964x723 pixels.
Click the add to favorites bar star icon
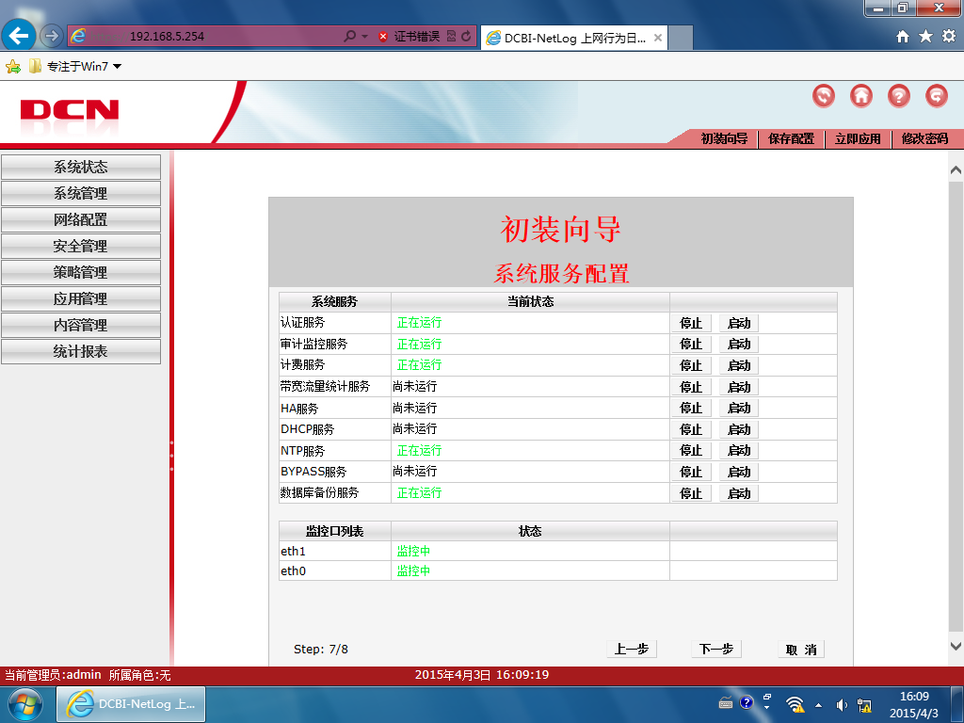[13, 67]
